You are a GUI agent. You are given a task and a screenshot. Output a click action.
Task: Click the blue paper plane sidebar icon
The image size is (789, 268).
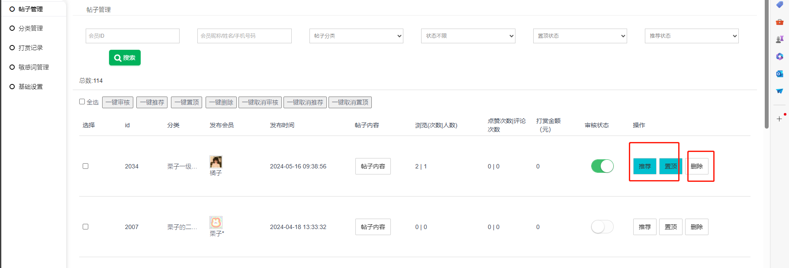click(779, 91)
